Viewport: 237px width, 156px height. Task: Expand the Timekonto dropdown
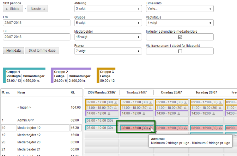point(180,8)
